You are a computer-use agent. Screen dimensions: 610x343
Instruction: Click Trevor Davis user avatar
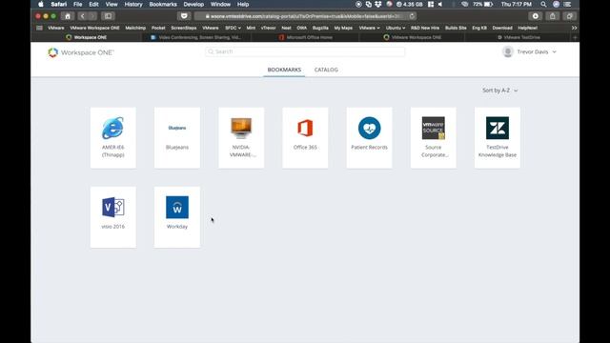507,51
